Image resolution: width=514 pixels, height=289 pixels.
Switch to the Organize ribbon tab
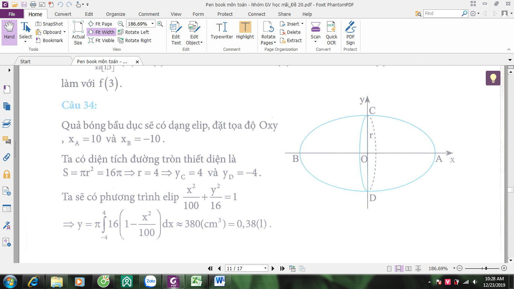pyautogui.click(x=116, y=14)
